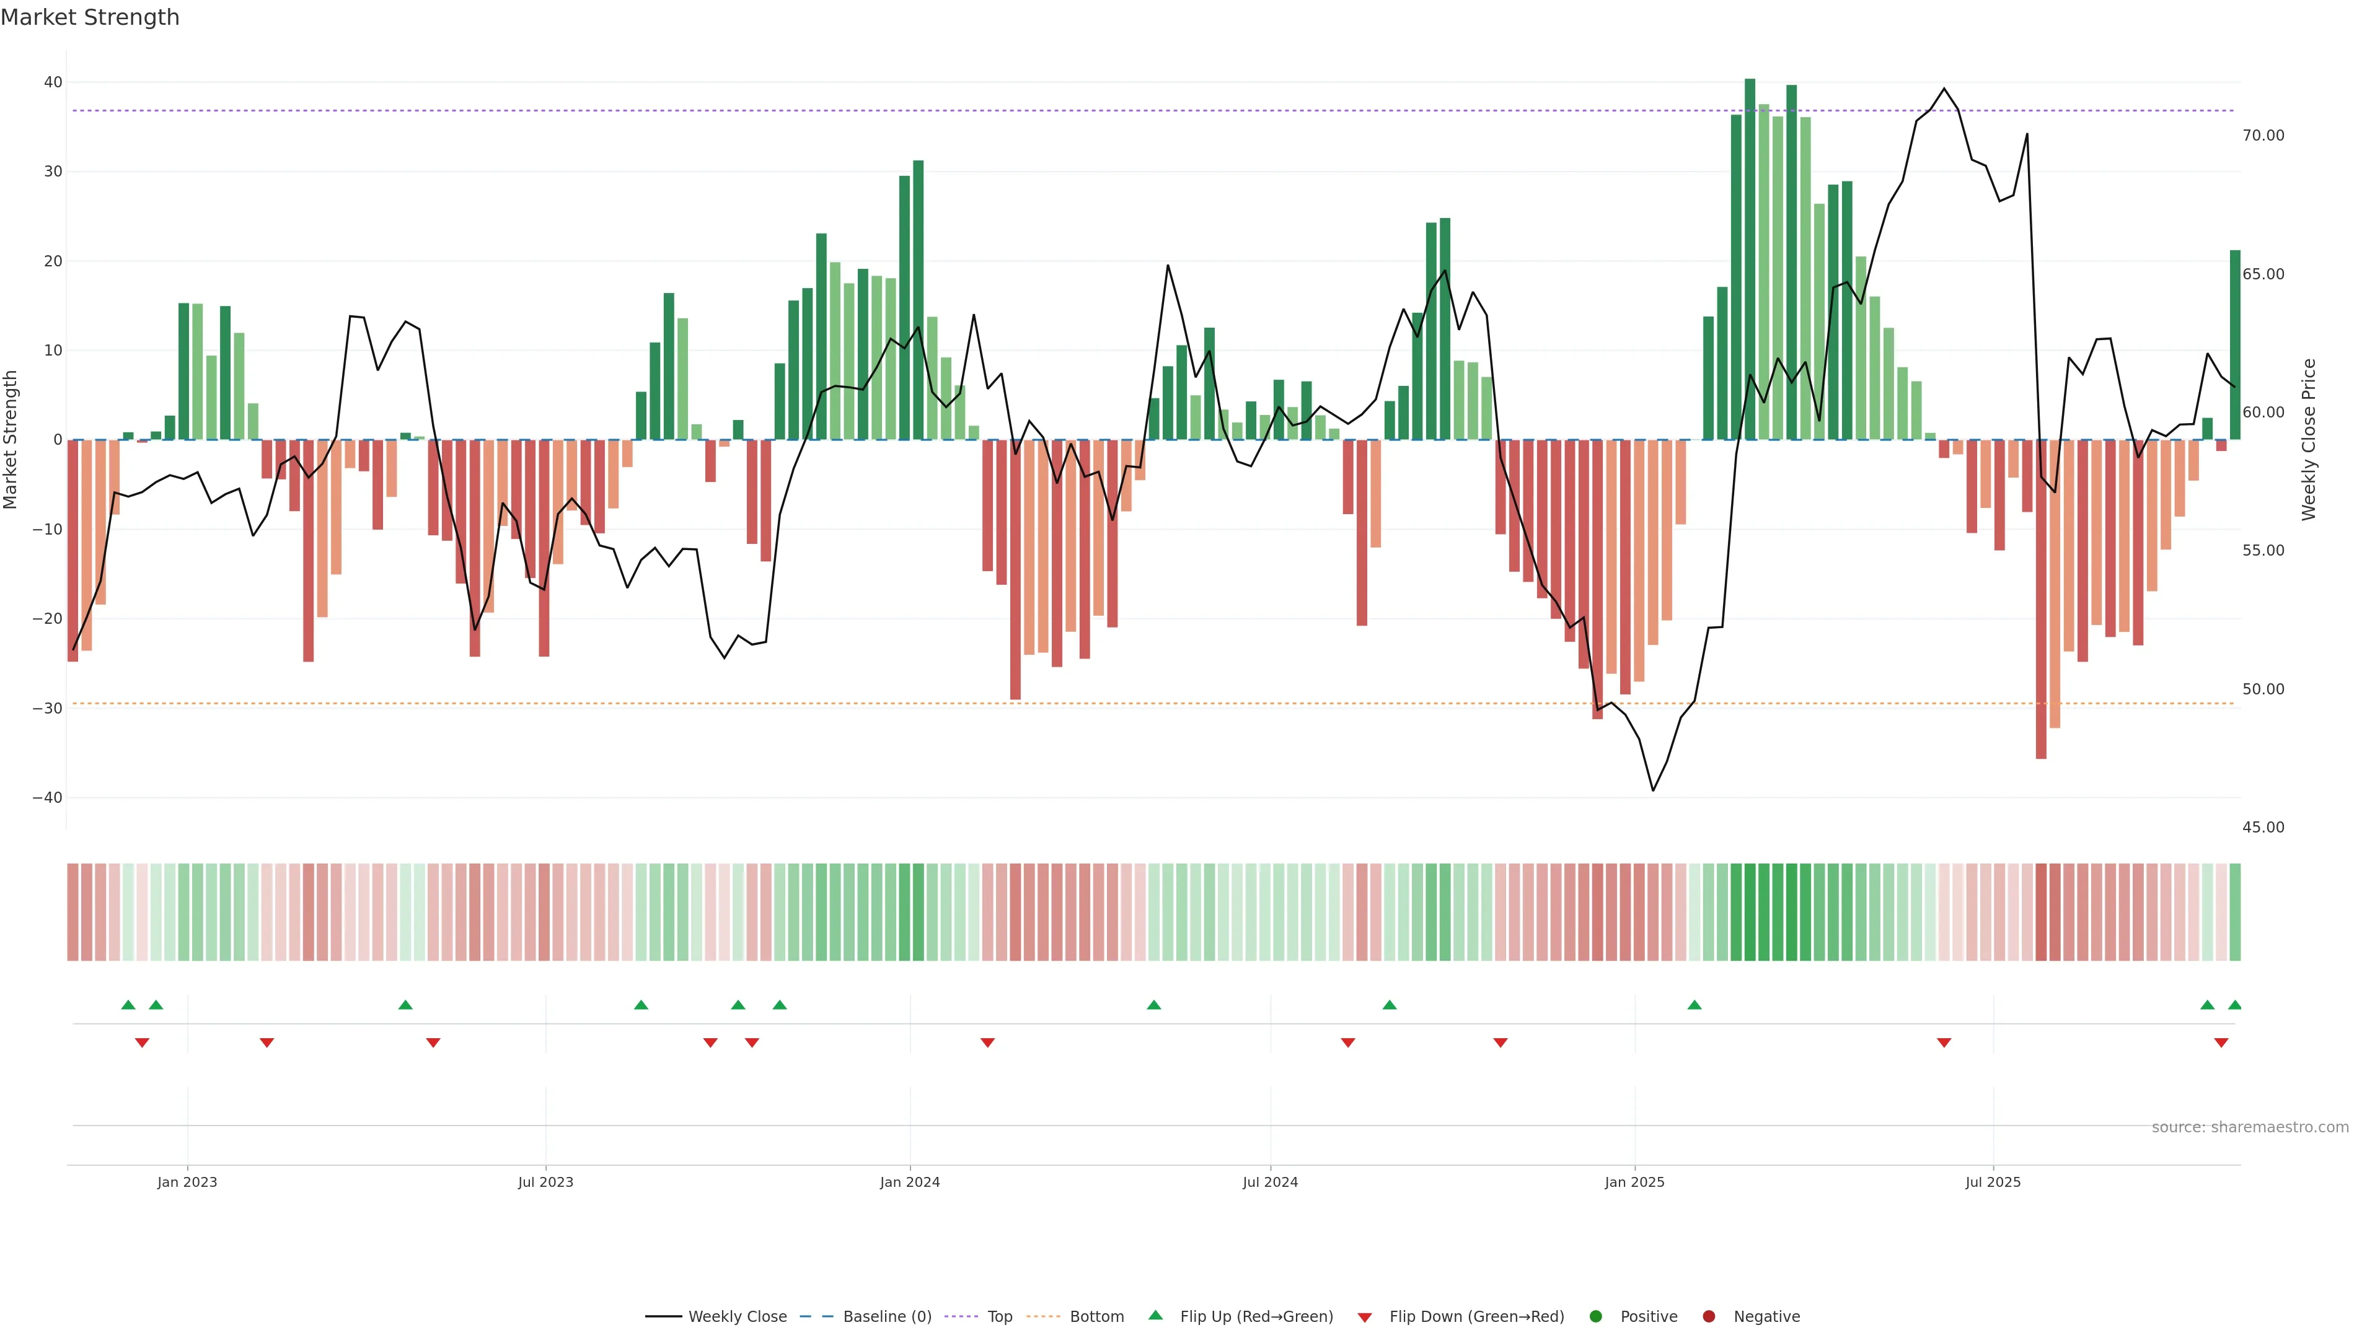Click the Jan 2024 axis label

coord(909,1182)
